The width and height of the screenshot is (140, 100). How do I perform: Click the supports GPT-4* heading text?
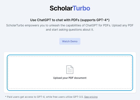[95, 20]
